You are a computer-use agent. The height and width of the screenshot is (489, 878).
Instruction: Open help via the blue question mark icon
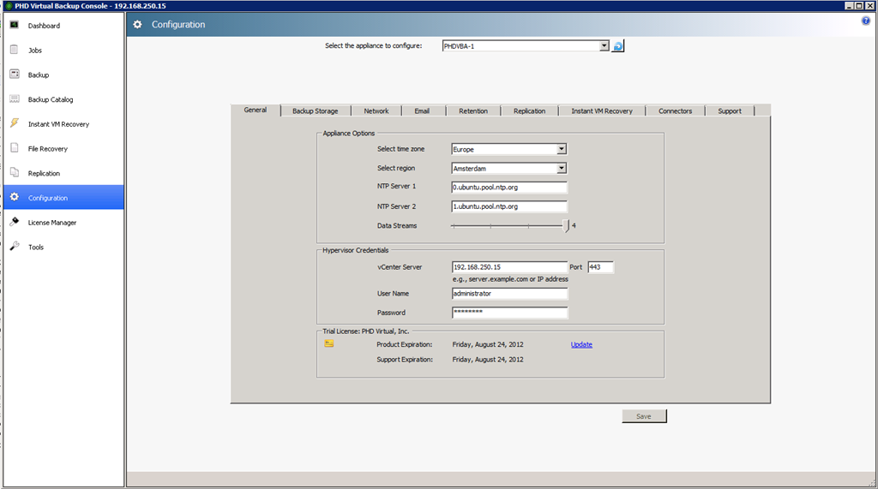866,21
